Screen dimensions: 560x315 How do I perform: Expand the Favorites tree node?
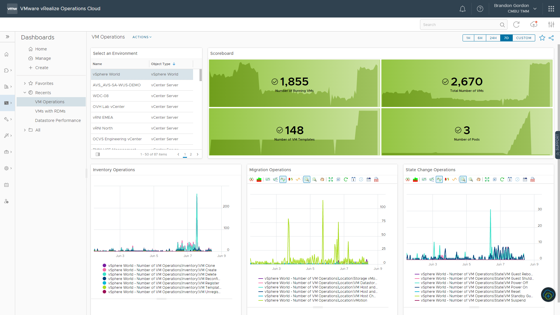tap(25, 83)
